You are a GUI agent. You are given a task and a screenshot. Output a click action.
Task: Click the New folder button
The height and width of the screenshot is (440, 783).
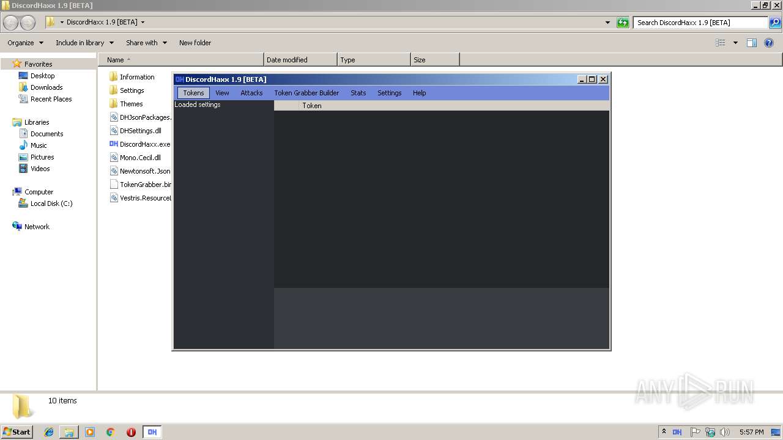pyautogui.click(x=195, y=43)
